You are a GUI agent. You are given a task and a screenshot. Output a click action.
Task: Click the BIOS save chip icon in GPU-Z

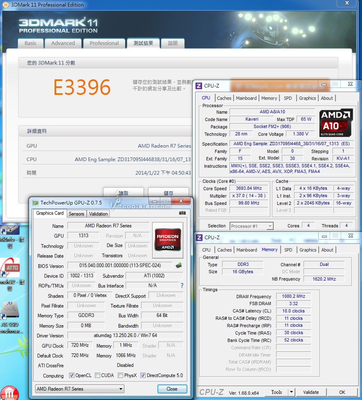[x=179, y=265]
